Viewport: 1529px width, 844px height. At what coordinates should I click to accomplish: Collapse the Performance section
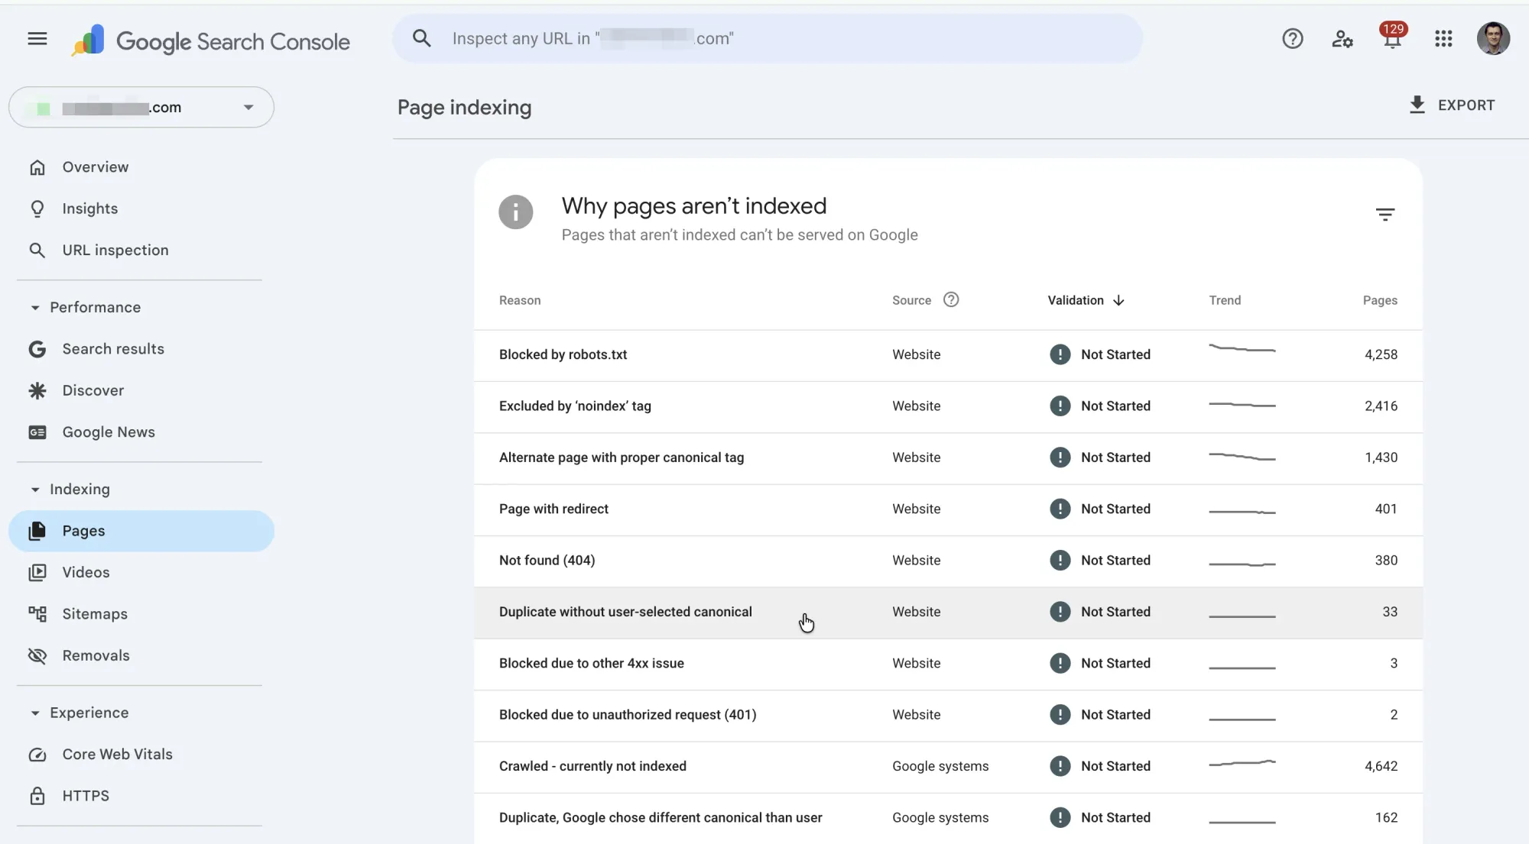[x=35, y=308]
